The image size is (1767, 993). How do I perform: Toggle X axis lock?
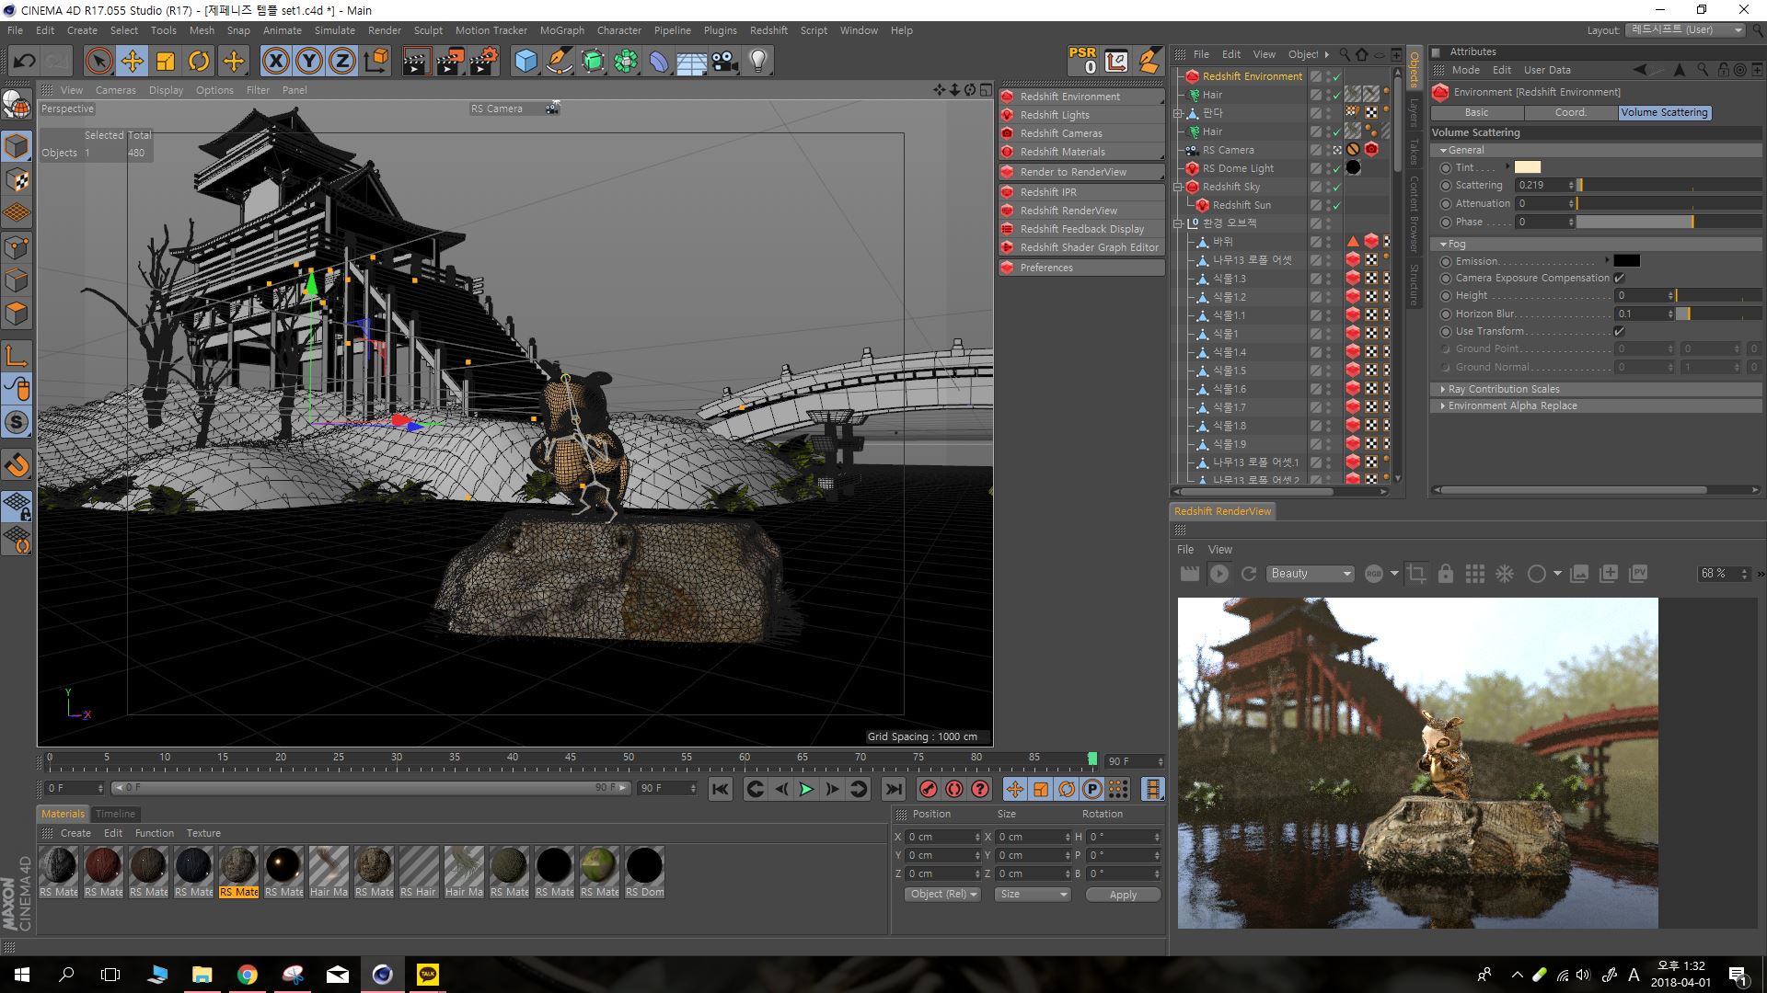275,62
